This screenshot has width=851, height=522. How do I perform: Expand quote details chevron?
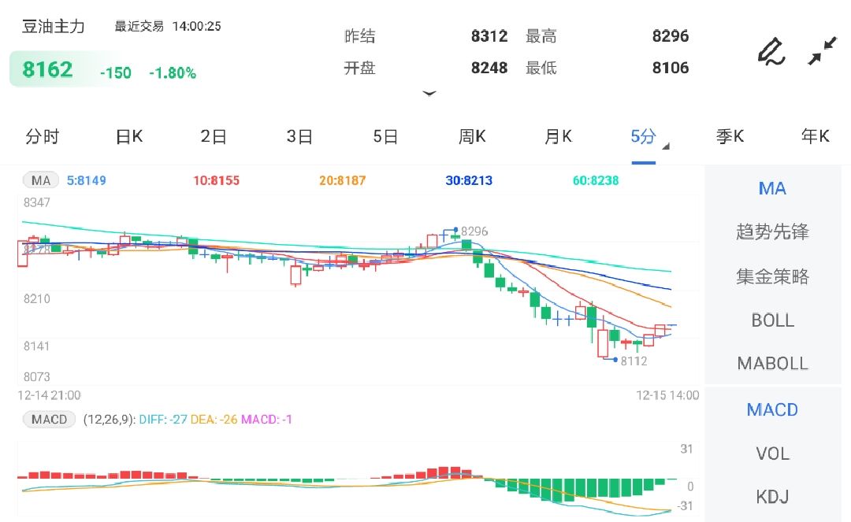tap(429, 93)
